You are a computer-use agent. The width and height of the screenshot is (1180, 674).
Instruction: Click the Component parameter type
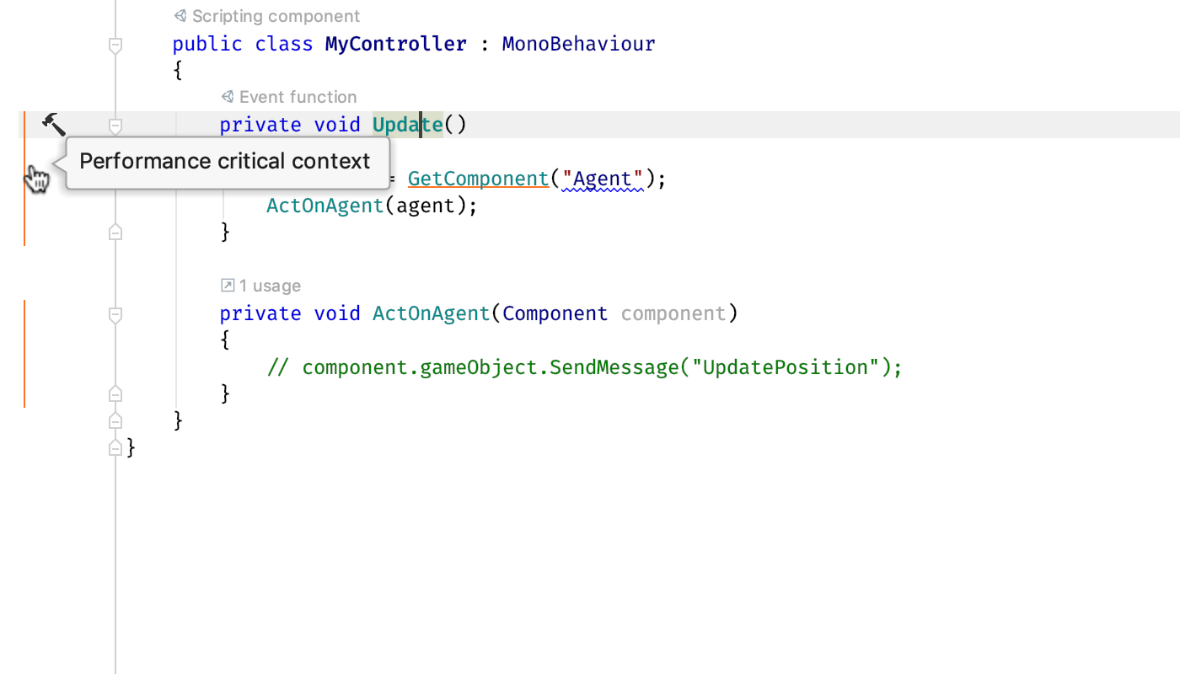tap(555, 313)
